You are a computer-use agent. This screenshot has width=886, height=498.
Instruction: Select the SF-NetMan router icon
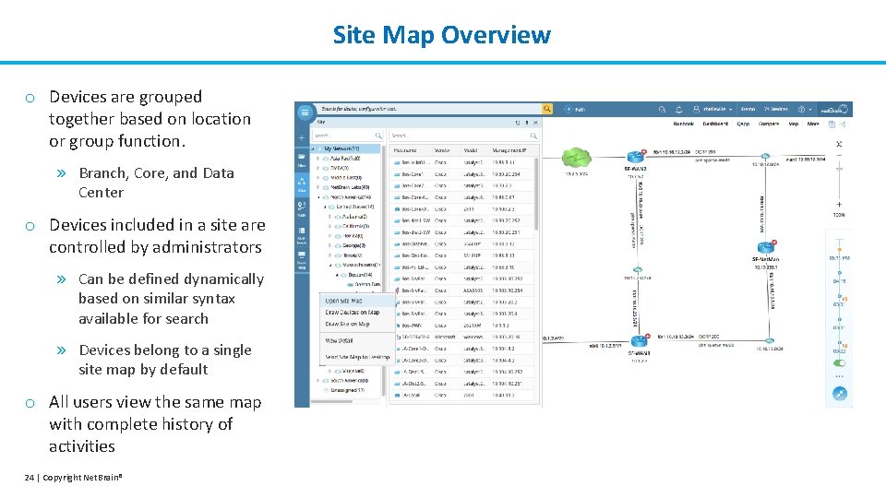(766, 247)
